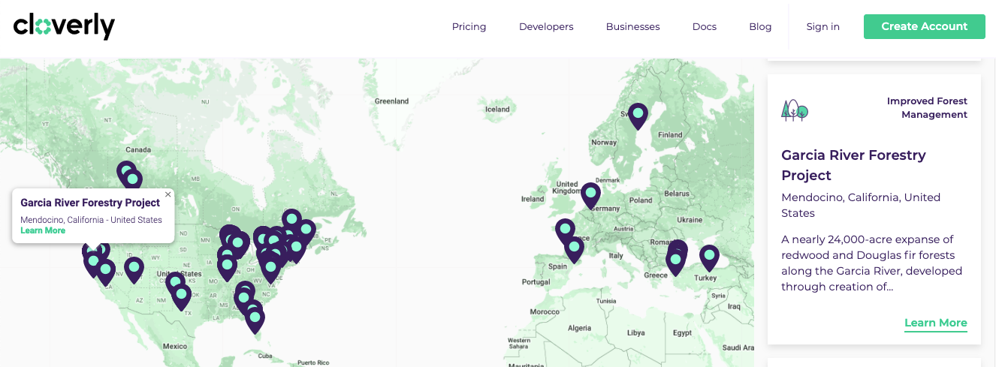Select the front pin near Greece
This screenshot has height=367, width=996.
pyautogui.click(x=675, y=263)
